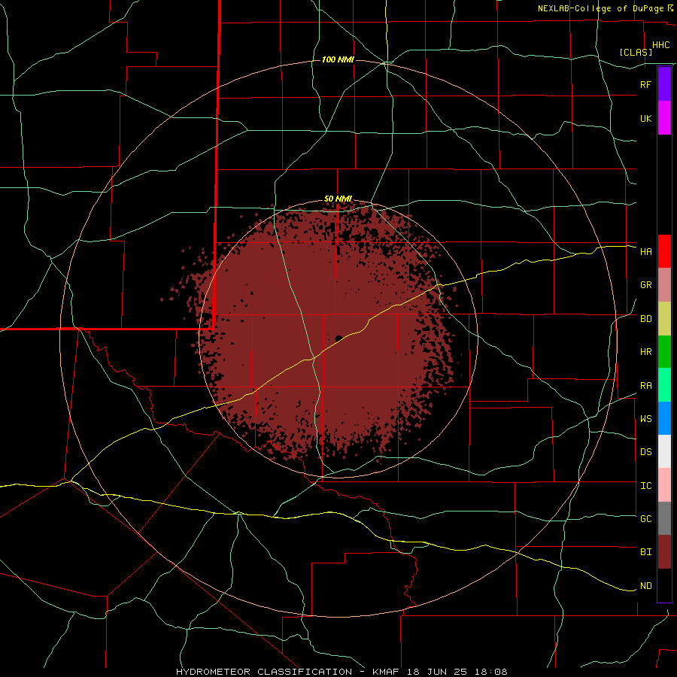Click the DS legend label
The image size is (677, 677).
click(645, 452)
